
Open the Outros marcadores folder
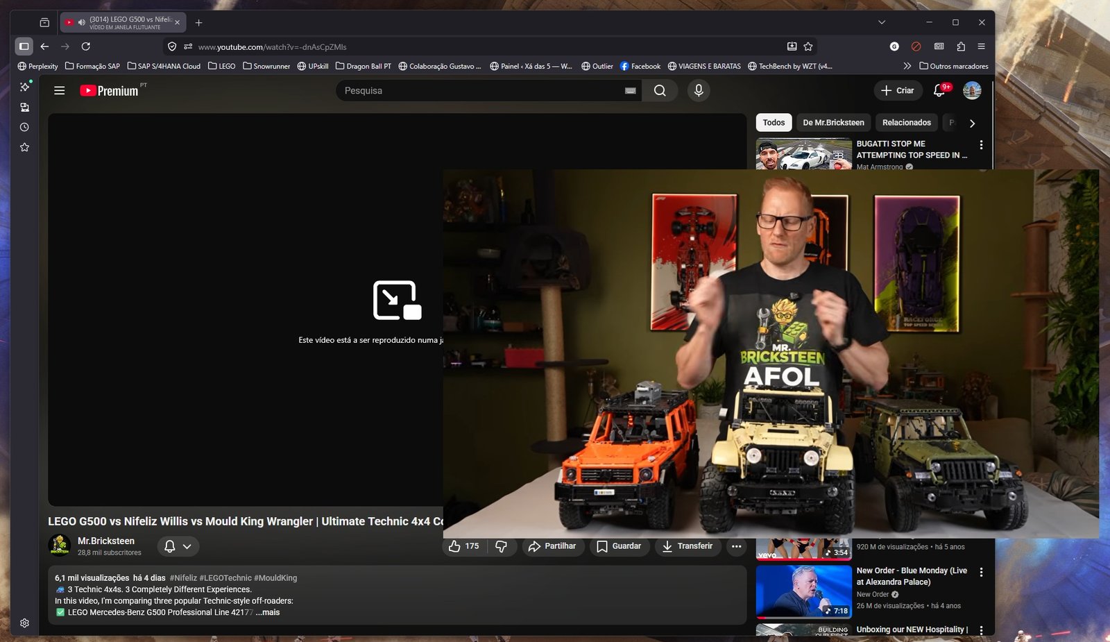[954, 66]
